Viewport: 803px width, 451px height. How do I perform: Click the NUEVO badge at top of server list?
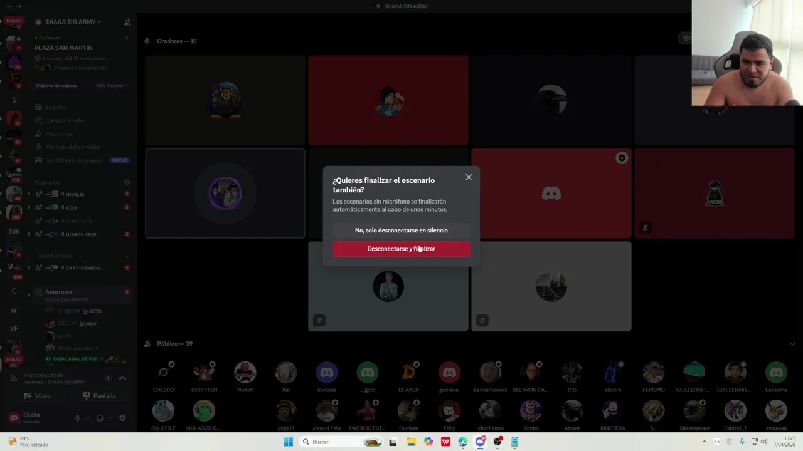coord(14,21)
